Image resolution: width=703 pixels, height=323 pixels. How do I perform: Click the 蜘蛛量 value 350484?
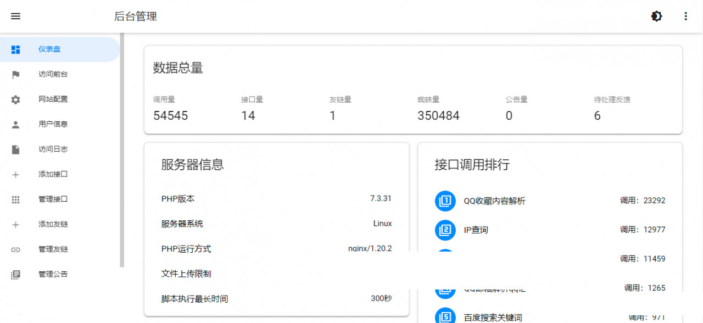click(438, 116)
